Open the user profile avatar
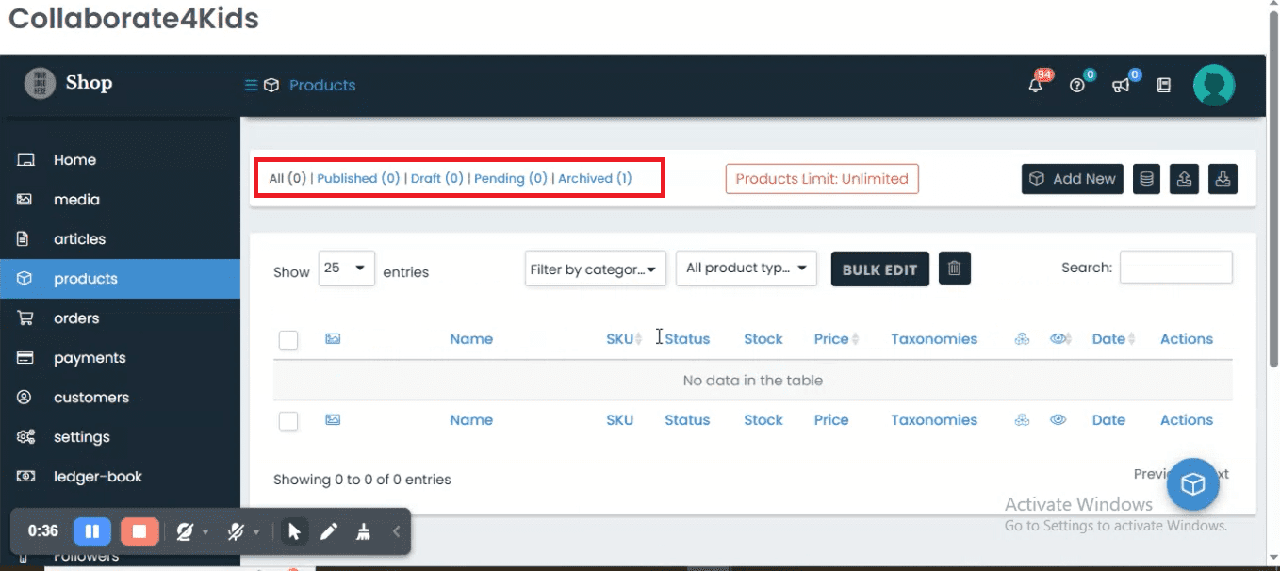1280x571 pixels. [x=1214, y=85]
